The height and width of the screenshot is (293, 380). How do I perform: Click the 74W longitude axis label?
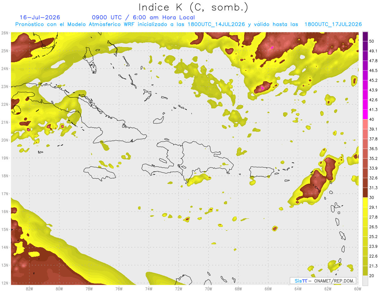pyautogui.click(x=149, y=289)
